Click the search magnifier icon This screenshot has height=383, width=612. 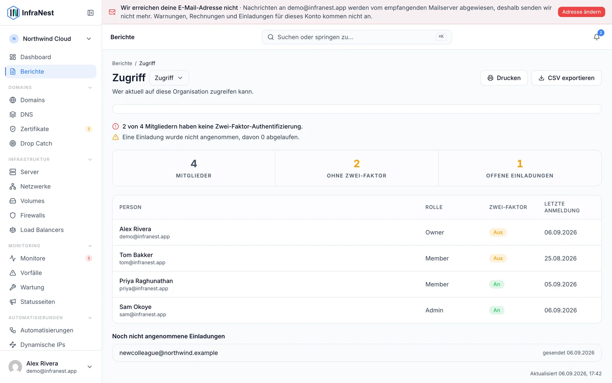pyautogui.click(x=270, y=37)
